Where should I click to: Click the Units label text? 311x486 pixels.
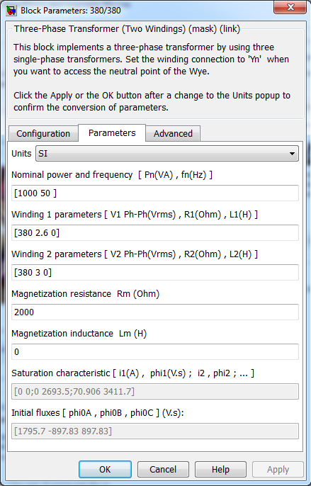[21, 154]
